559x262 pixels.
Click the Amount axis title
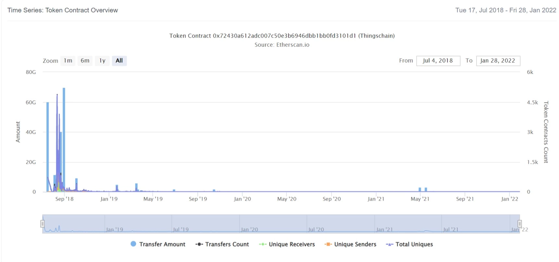18,132
